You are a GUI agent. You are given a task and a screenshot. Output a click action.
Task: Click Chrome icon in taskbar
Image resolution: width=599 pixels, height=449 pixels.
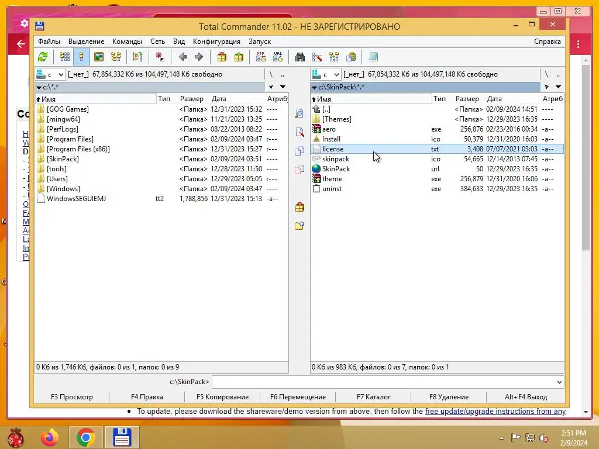tap(85, 437)
